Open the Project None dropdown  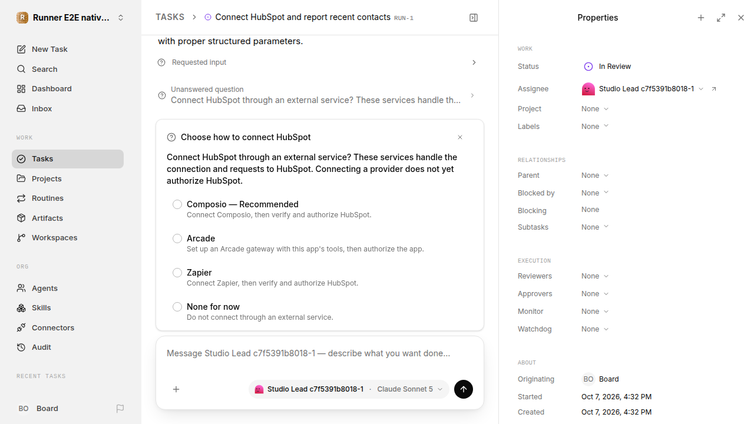pos(595,109)
